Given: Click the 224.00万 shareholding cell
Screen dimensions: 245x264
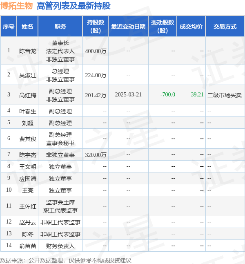Looking at the screenshot, I should click(96, 75).
